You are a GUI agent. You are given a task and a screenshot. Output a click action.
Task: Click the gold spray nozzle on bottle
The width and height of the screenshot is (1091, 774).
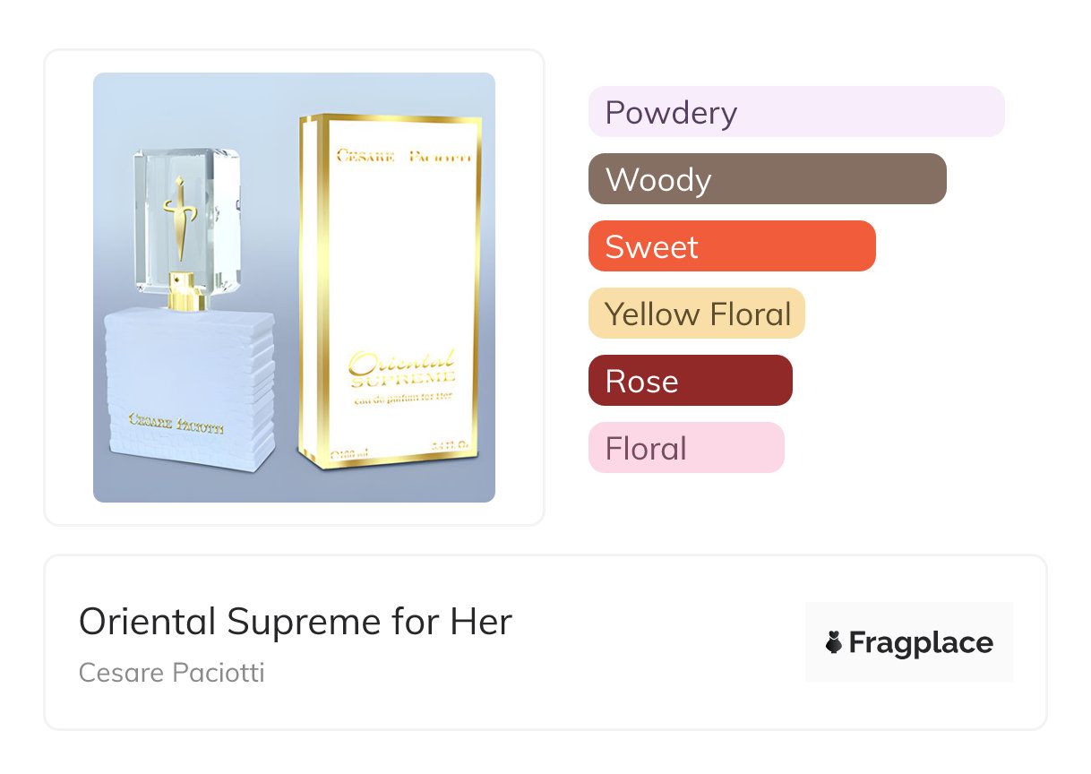tap(188, 293)
